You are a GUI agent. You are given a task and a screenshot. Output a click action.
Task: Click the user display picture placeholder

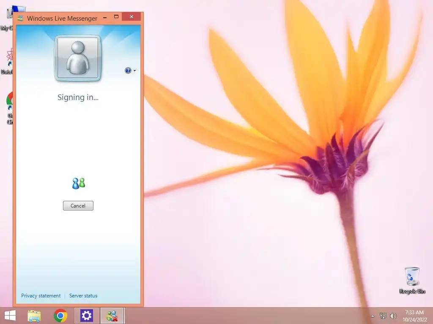point(78,58)
